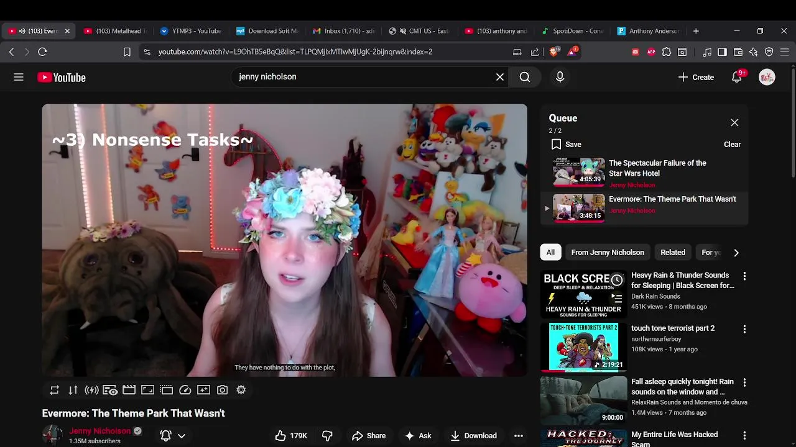The width and height of the screenshot is (796, 447).
Task: Click the Ask button
Action: tap(418, 436)
